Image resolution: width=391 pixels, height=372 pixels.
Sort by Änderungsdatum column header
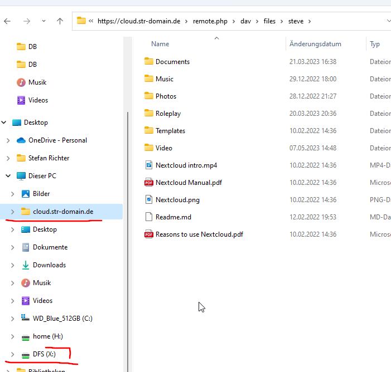click(315, 44)
